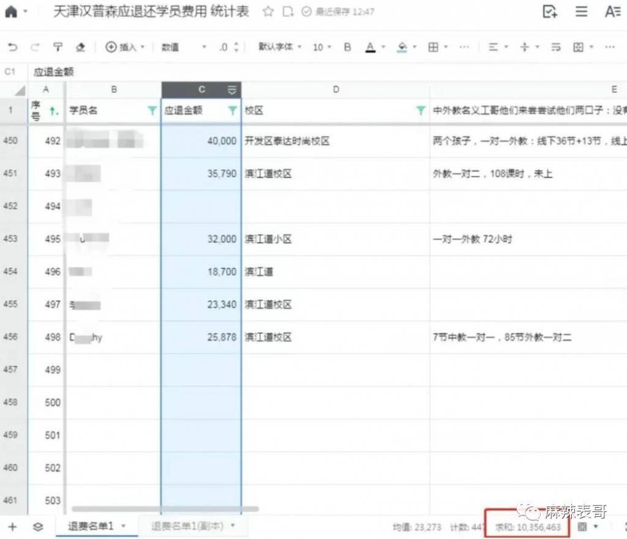The image size is (627, 539).
Task: Open the sheet list layers icon
Action: [x=38, y=527]
